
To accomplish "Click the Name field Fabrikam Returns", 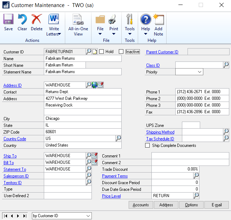I will point(83,58).
